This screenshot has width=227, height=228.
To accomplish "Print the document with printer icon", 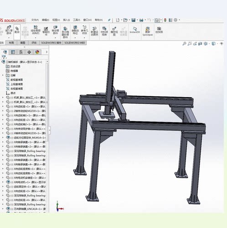I will (141, 20).
